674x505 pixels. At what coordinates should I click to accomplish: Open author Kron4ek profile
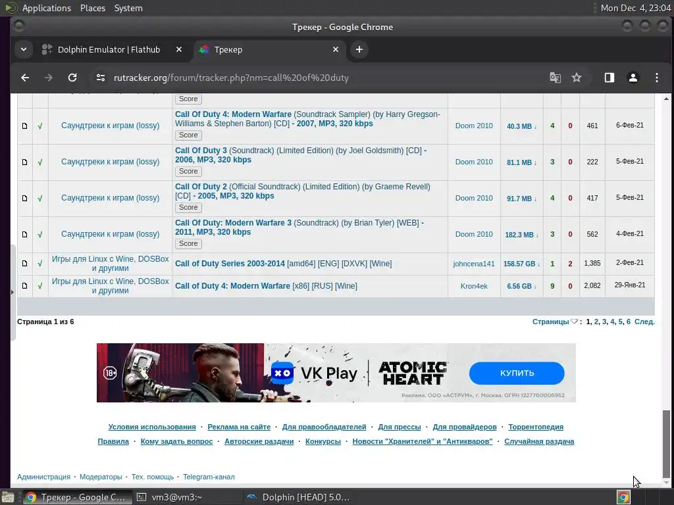(x=474, y=286)
